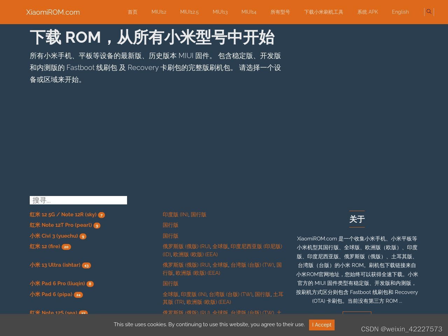Image resolution: width=448 pixels, height=336 pixels.
Task: Open the MIUI13 menu item
Action: 220,12
